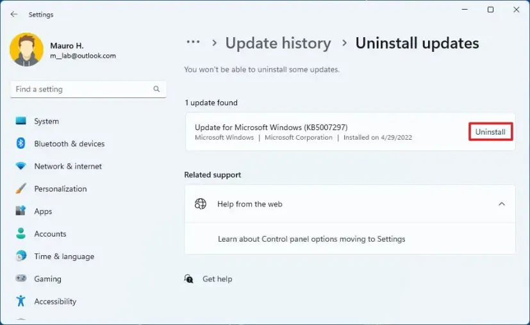Click the Find a setting search box
The height and width of the screenshot is (325, 530).
click(88, 89)
